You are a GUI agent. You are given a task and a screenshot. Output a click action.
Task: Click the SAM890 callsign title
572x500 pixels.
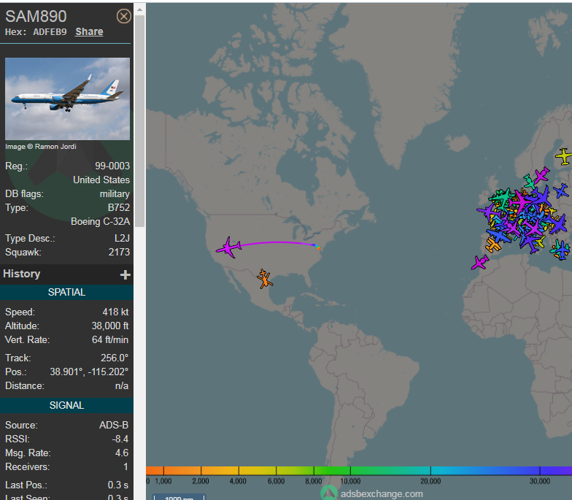coord(36,16)
